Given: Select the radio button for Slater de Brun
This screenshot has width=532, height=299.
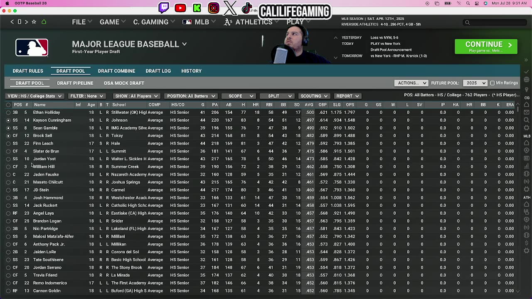Looking at the screenshot, I should tap(8, 151).
